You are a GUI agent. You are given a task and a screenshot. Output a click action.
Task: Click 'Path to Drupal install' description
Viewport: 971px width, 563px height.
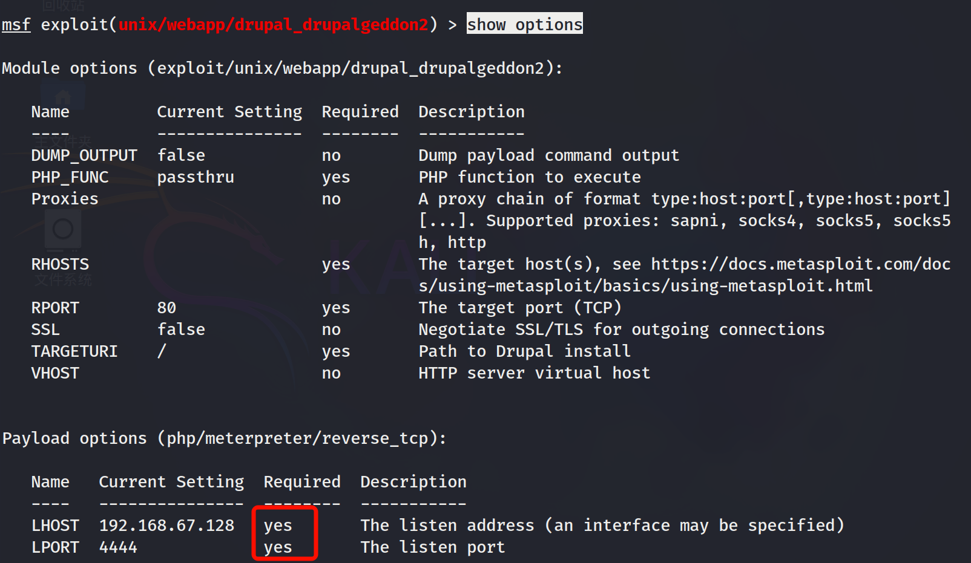[x=524, y=351]
